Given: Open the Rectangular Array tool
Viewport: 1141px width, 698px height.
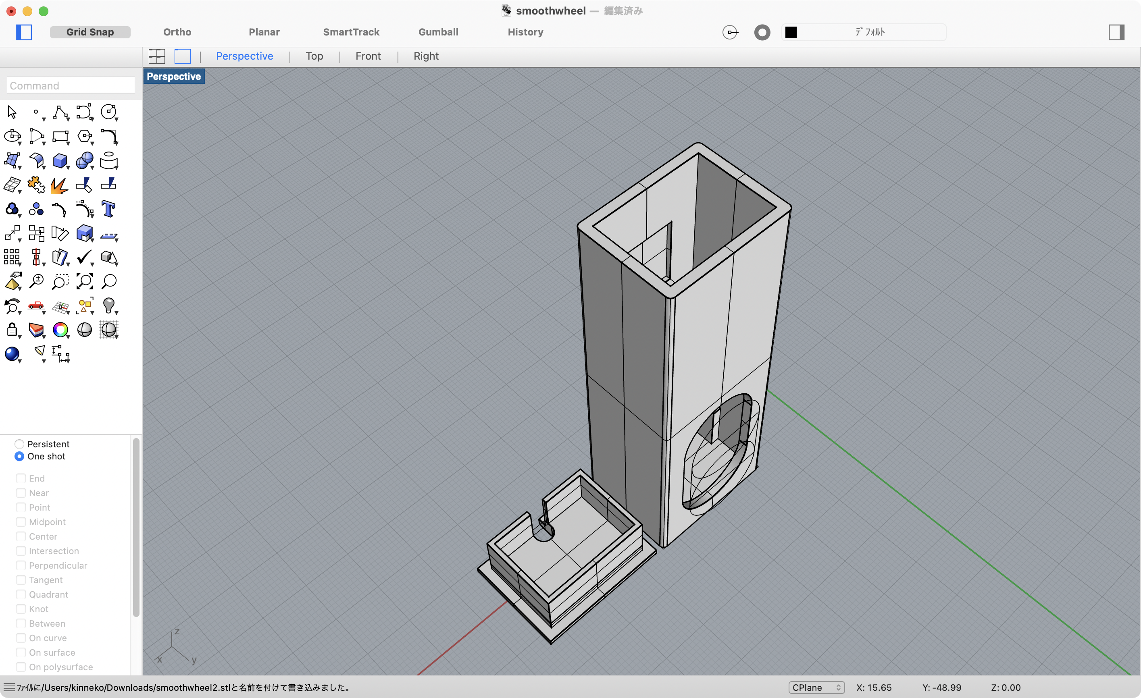Looking at the screenshot, I should (x=12, y=258).
